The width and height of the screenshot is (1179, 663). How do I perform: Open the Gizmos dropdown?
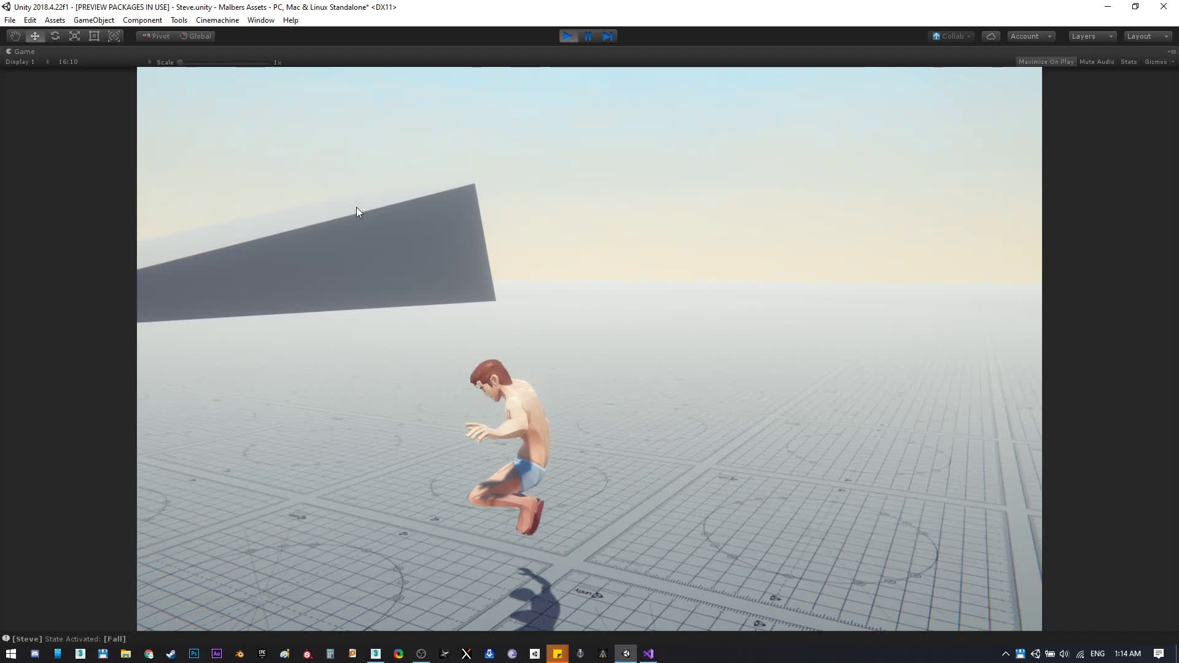tap(1158, 61)
